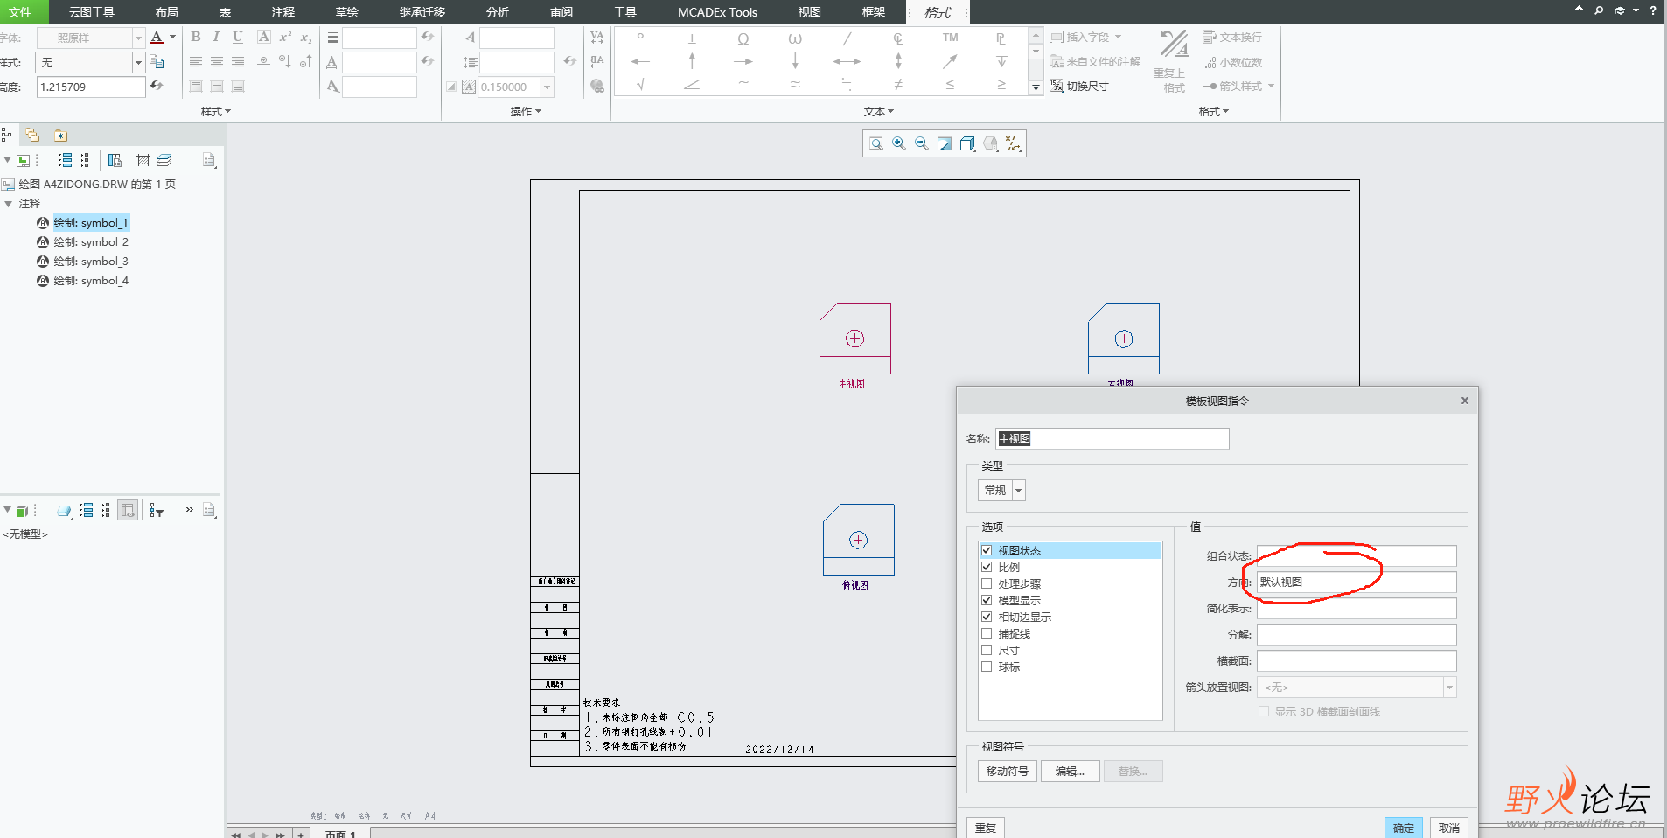Viewport: 1667px width, 838px height.
Task: Open font color dropdown arrow
Action: [172, 37]
